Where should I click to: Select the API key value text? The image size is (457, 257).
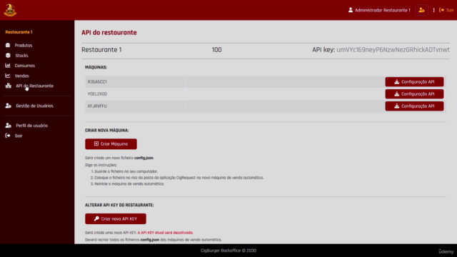tap(393, 50)
